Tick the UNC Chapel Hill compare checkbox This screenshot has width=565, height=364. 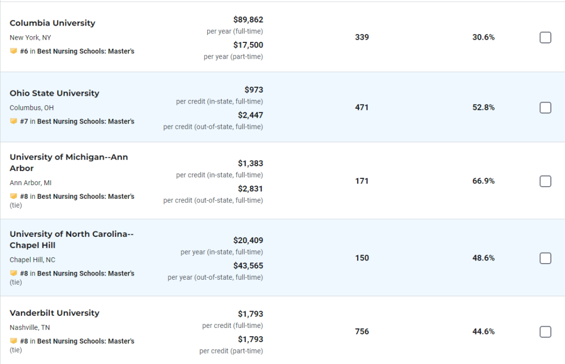pos(545,258)
